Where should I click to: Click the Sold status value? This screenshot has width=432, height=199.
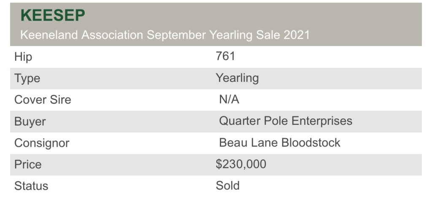tap(227, 186)
